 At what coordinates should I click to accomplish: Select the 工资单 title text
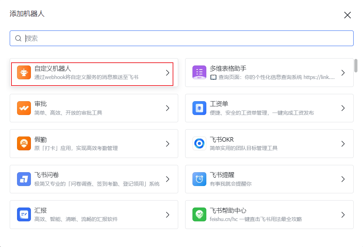pyautogui.click(x=219, y=104)
